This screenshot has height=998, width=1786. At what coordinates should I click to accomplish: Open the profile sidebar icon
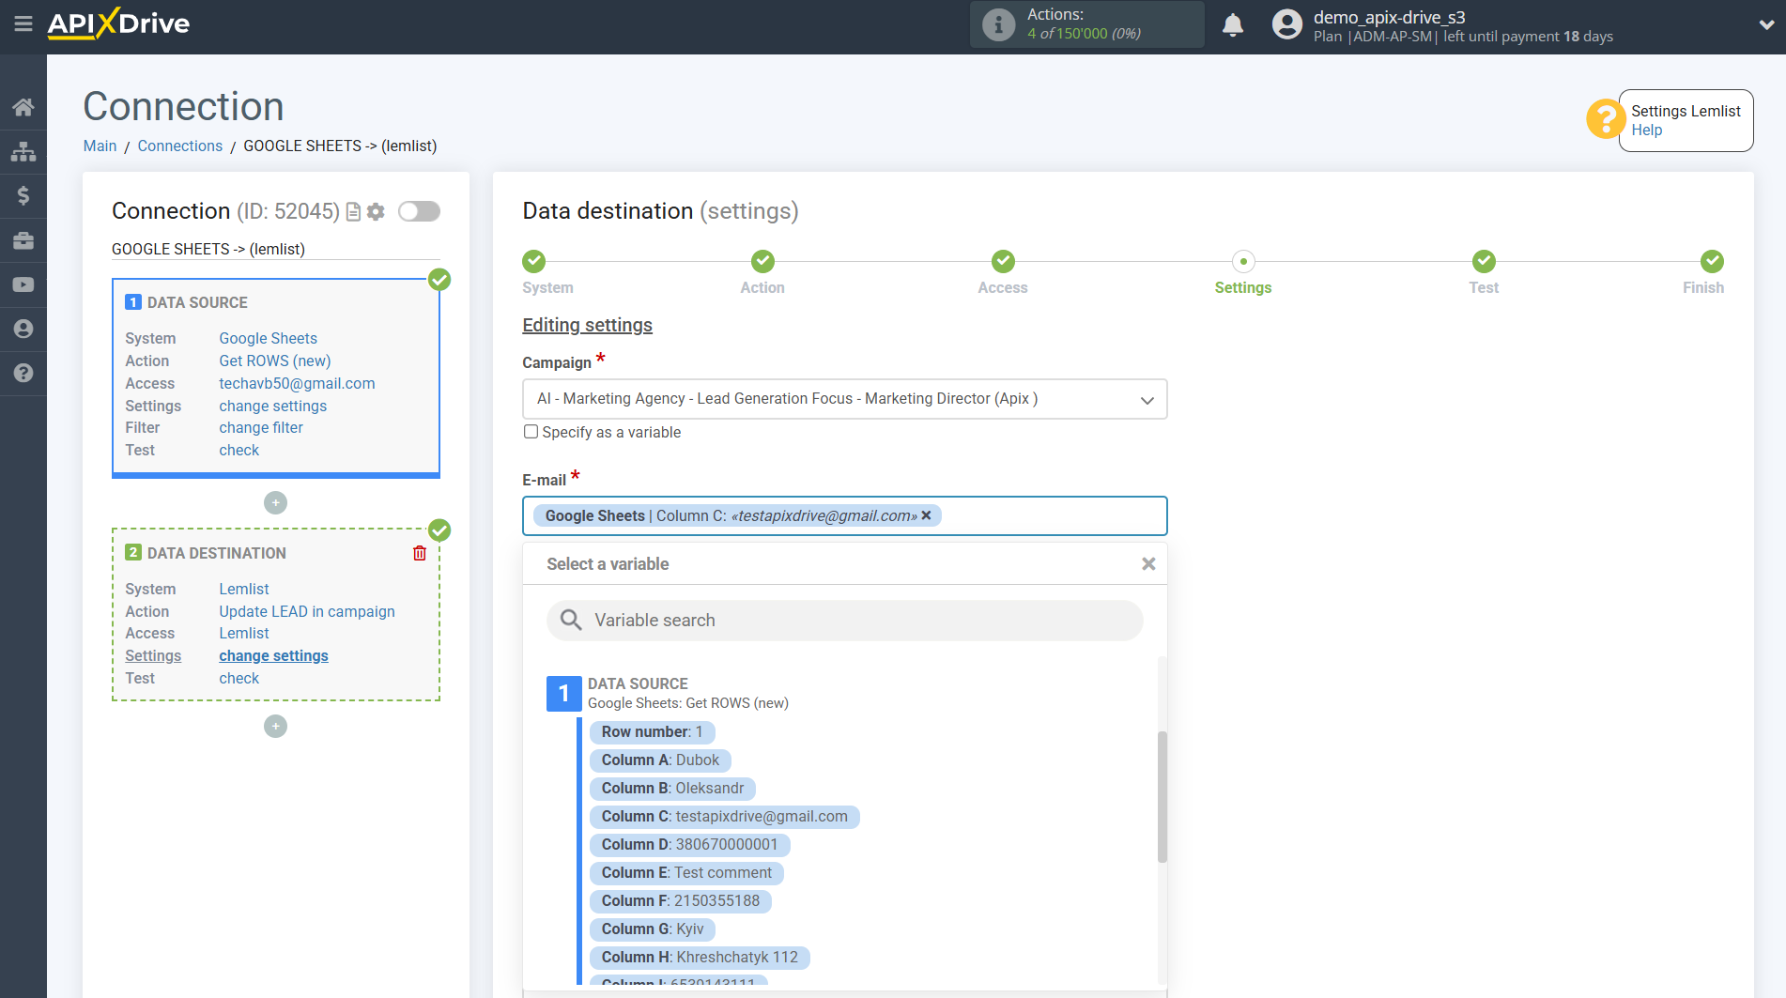point(23,329)
